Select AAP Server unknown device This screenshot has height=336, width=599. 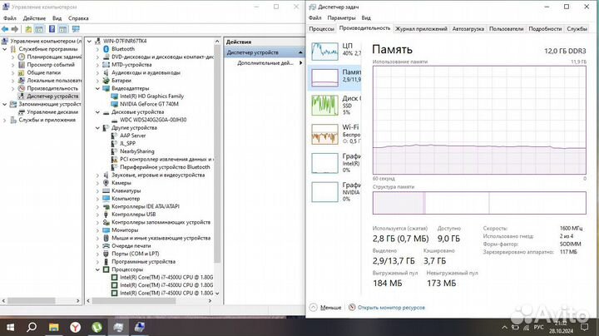tap(132, 136)
